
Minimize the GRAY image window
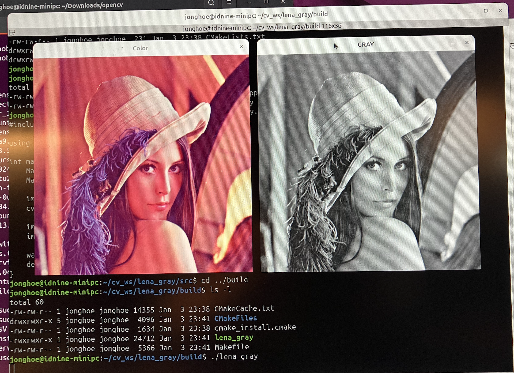pyautogui.click(x=452, y=43)
